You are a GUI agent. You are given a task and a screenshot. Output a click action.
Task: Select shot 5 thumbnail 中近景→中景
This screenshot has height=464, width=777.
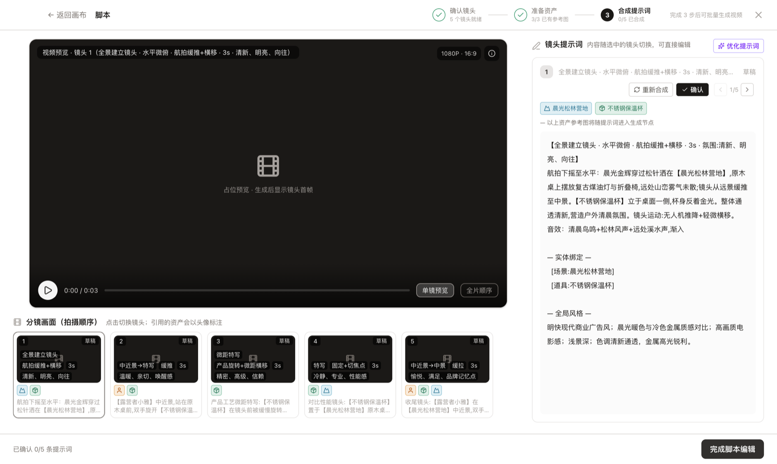pos(447,359)
